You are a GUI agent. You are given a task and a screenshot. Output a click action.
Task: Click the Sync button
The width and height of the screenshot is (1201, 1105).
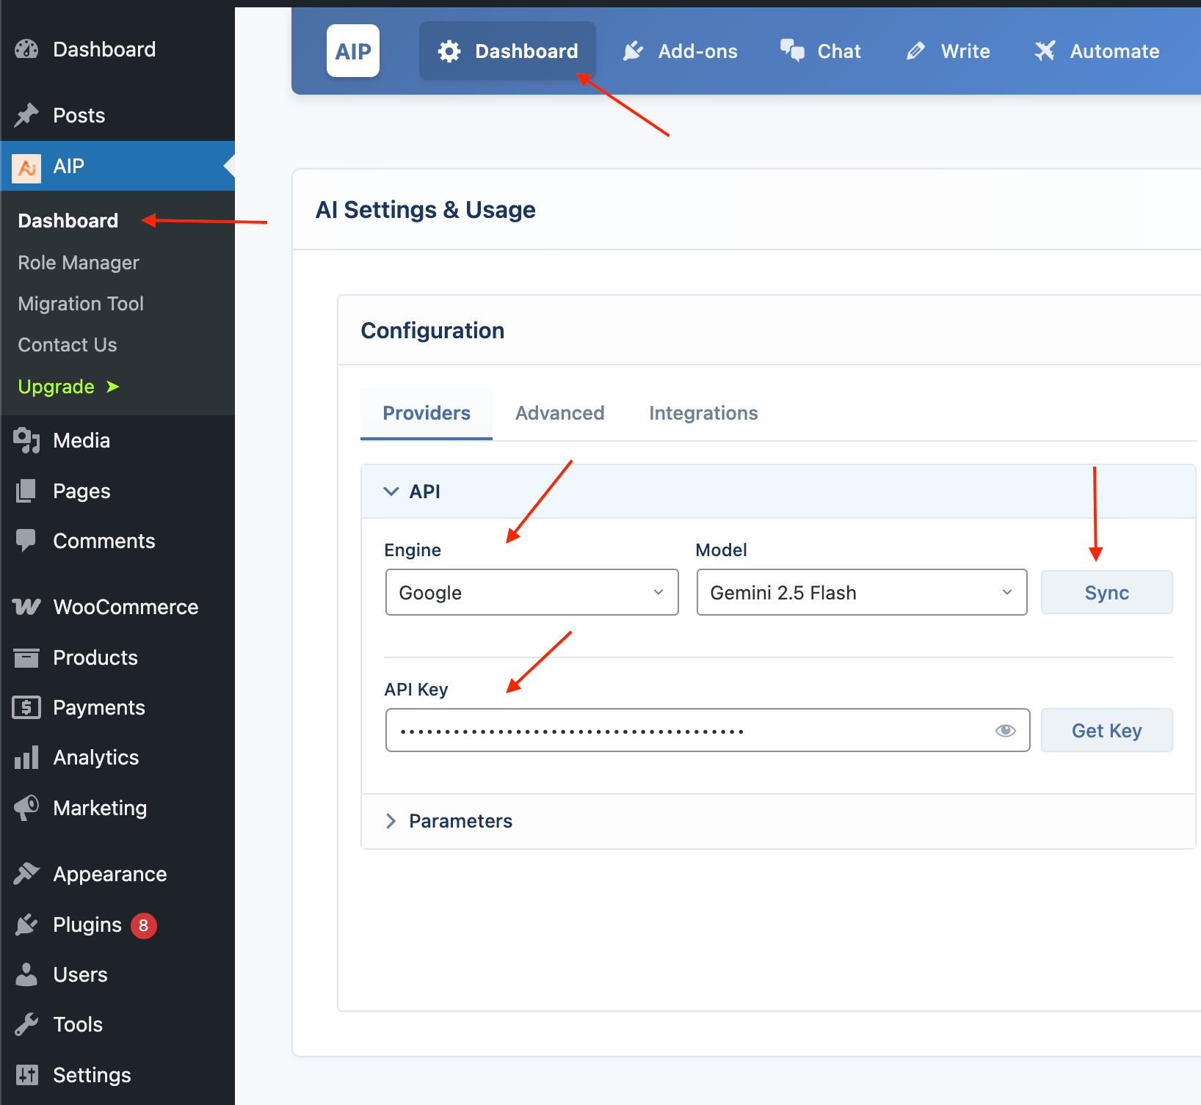1106,592
